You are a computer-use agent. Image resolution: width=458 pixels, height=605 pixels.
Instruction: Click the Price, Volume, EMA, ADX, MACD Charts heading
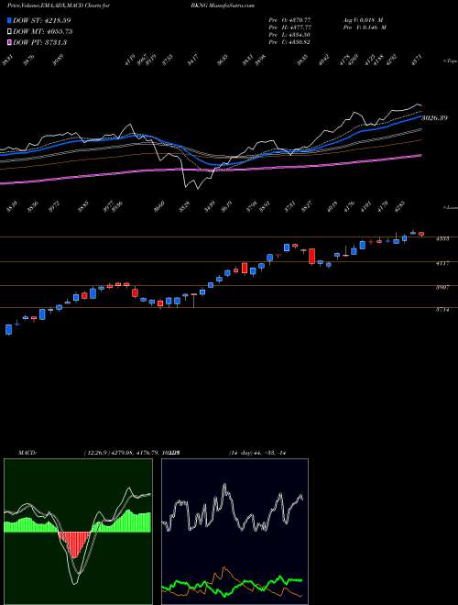point(59,5)
